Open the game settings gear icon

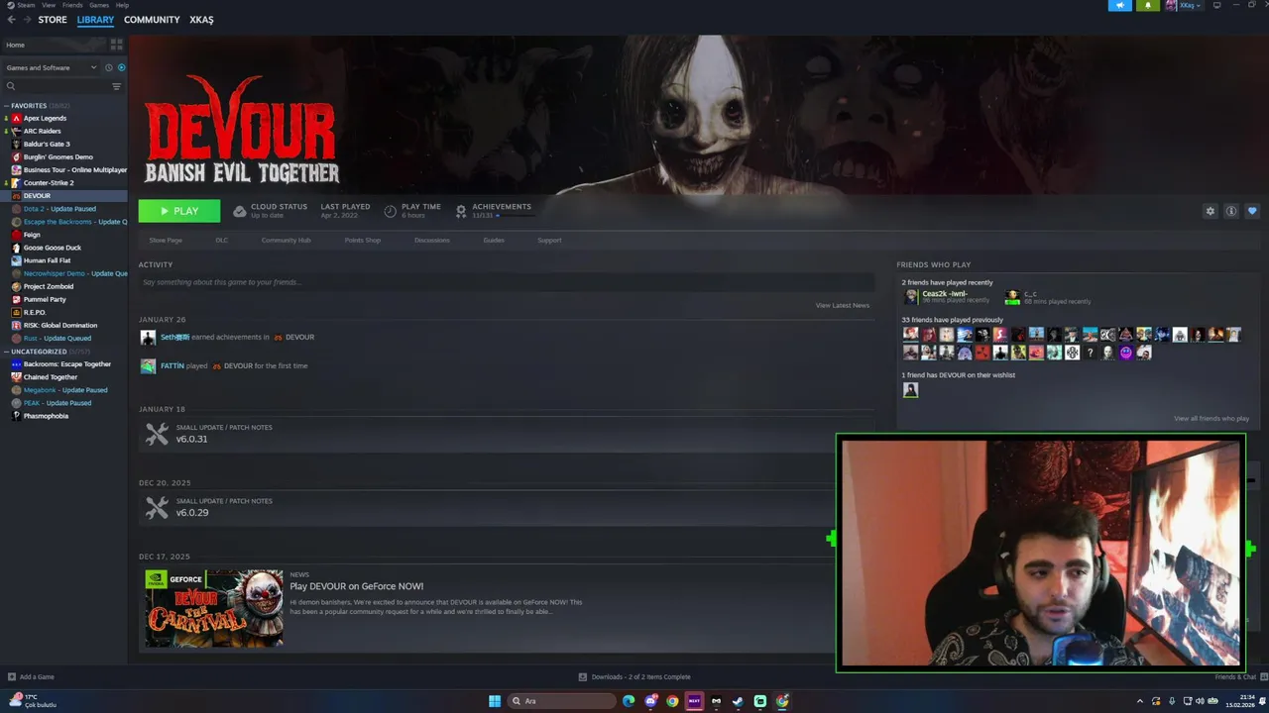1210,211
